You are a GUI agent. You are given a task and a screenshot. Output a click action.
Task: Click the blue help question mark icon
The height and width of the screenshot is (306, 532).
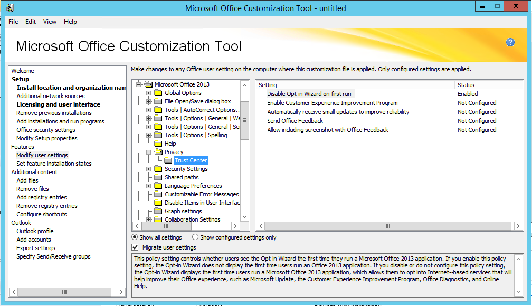click(x=510, y=43)
